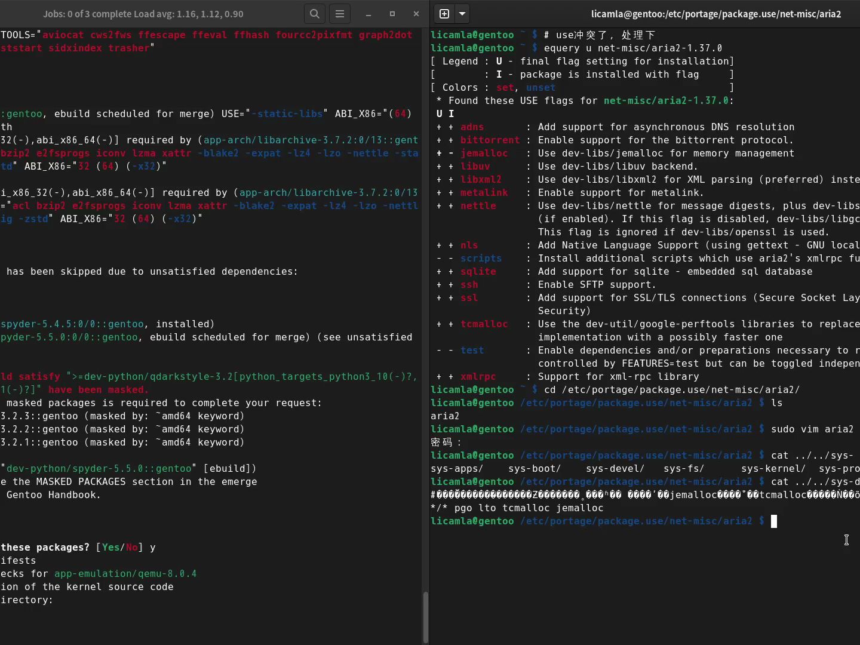Click 'sudo vim aria2' command
Screen dimensions: 860x645
812,429
